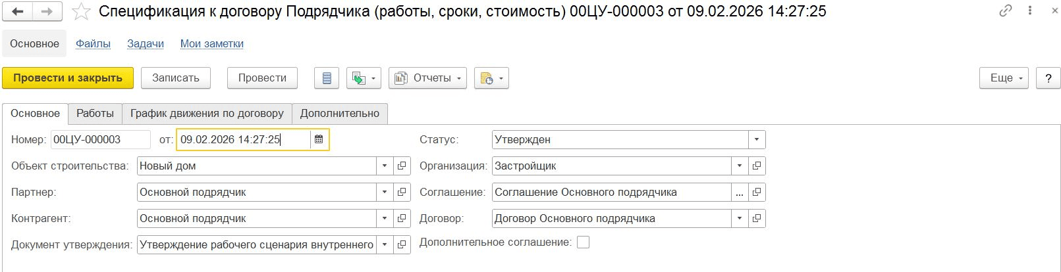
Task: Open График движения по договору tab
Action: [207, 113]
